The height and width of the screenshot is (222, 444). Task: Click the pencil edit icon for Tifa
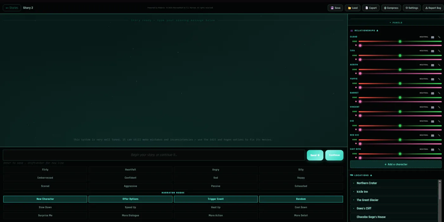[x=439, y=51]
